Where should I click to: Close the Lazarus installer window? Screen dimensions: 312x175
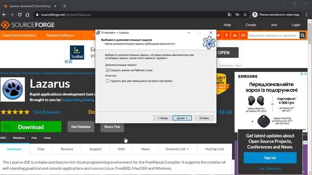click(x=211, y=33)
